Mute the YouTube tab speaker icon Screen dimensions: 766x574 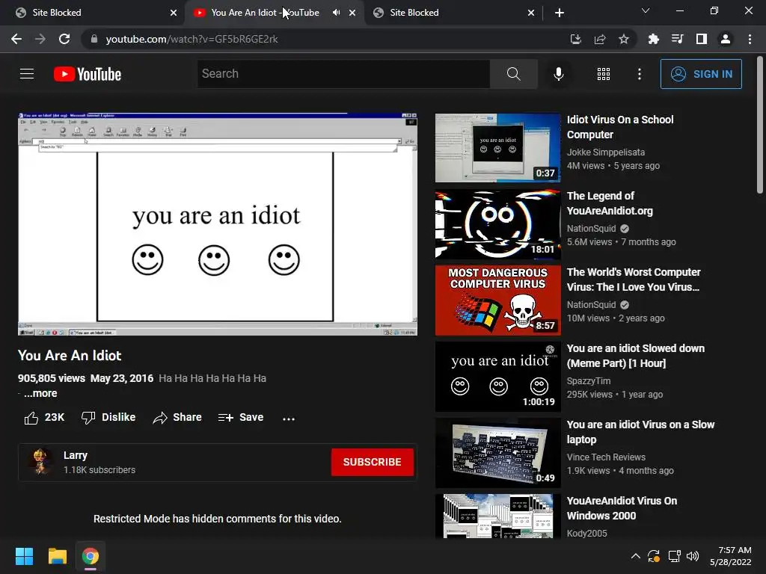tap(336, 13)
